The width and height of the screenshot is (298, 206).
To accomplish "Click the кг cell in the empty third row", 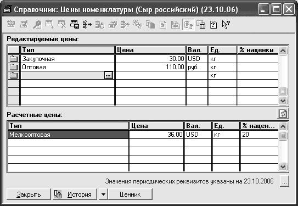I will (x=223, y=75).
